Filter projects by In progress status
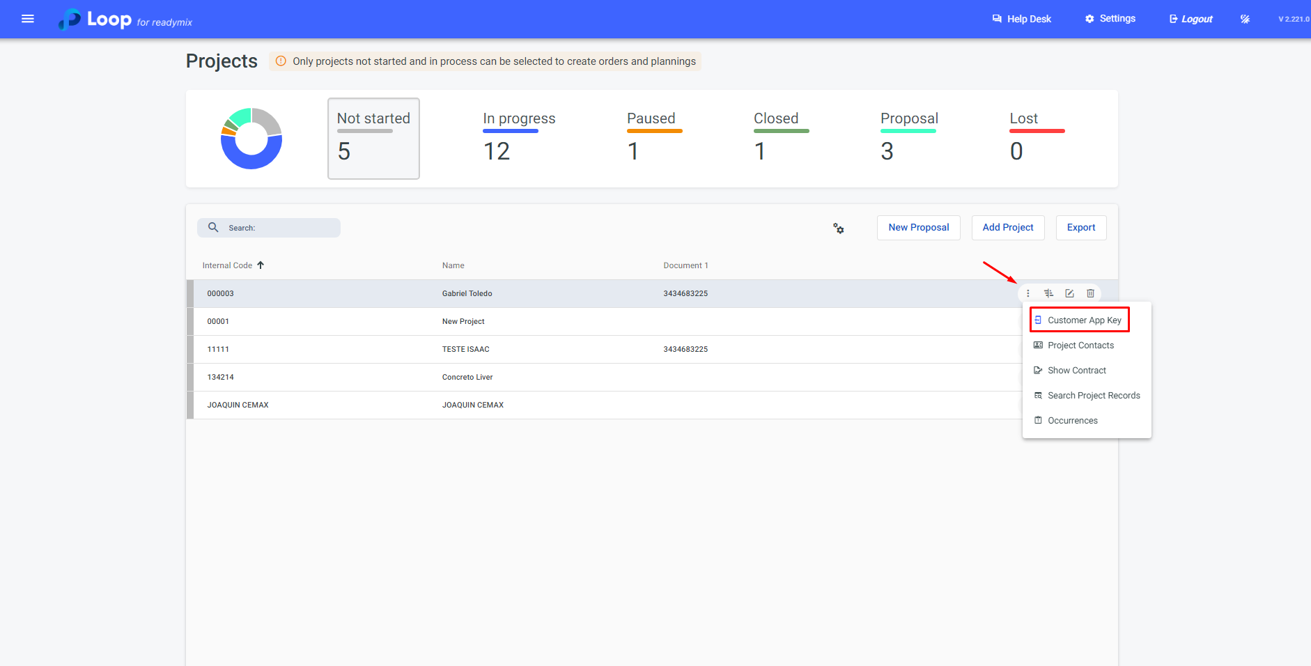The height and width of the screenshot is (666, 1311). pyautogui.click(x=518, y=138)
